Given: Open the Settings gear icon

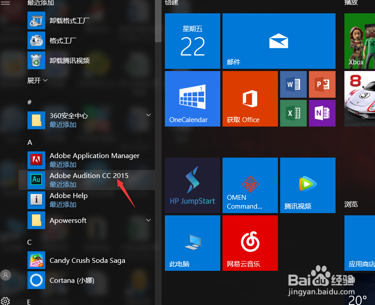Looking at the screenshot, I should [x=5, y=301].
